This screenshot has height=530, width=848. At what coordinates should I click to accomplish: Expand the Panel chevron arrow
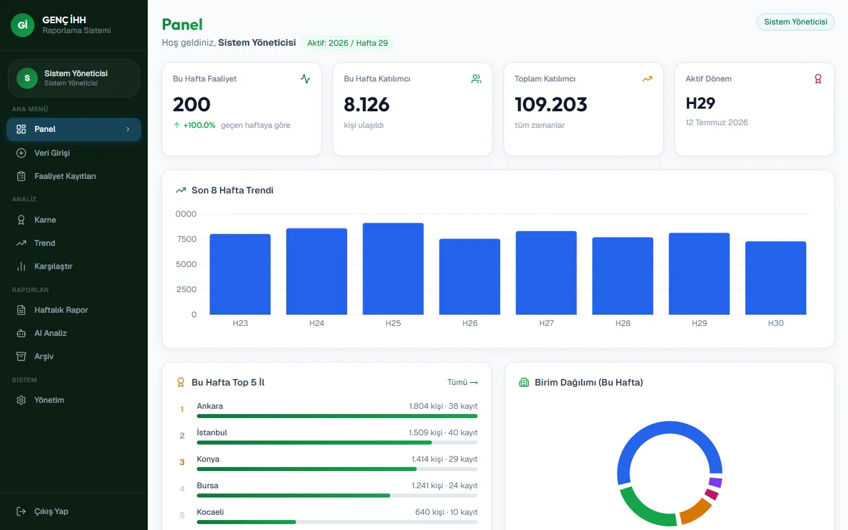(x=128, y=129)
